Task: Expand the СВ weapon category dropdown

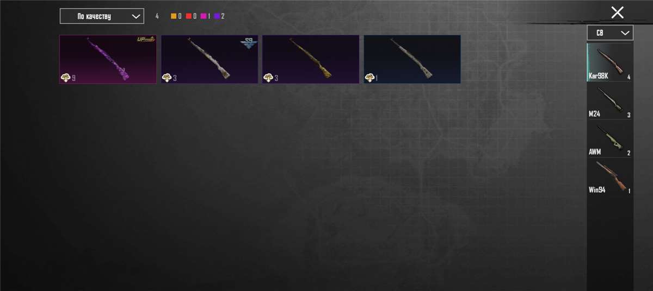Action: tap(610, 33)
